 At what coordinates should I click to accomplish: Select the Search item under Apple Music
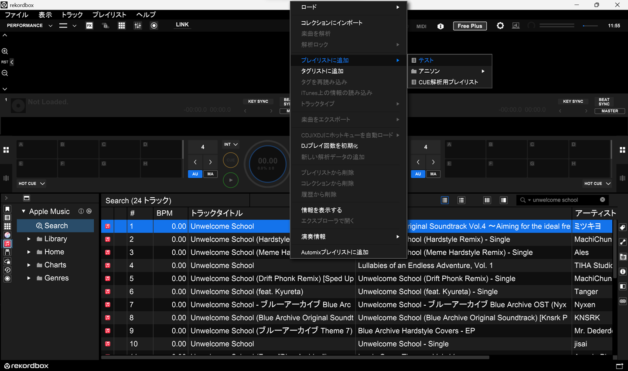(x=55, y=226)
